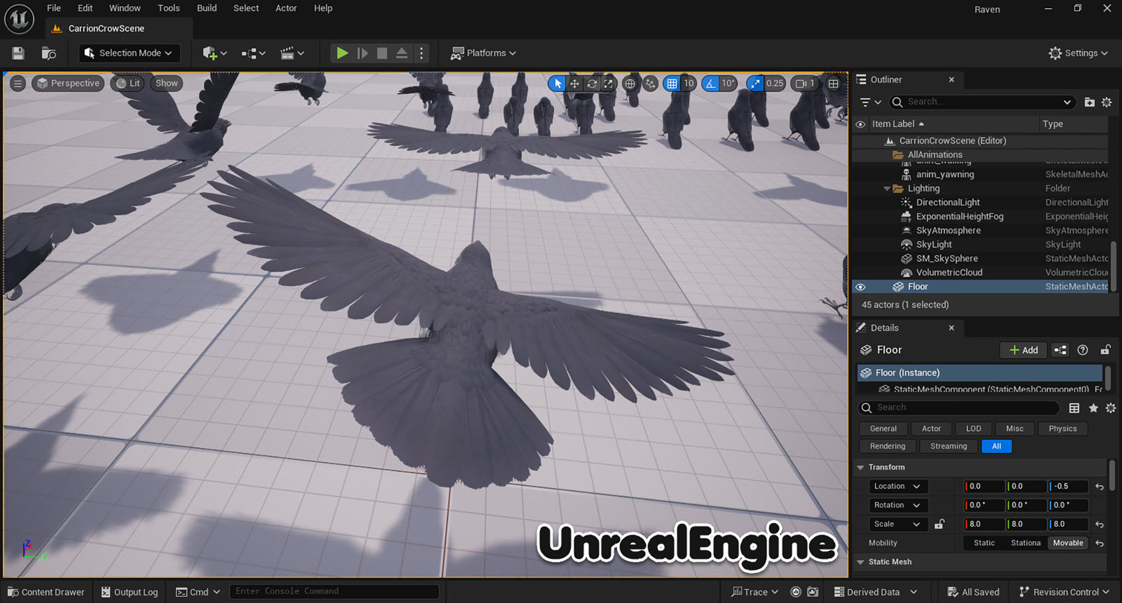This screenshot has width=1122, height=603.
Task: Show only favorite properties star
Action: 1093,408
